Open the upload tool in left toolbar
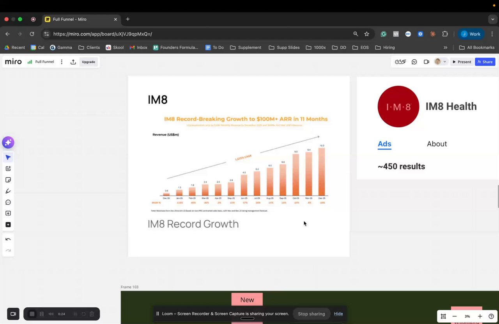 point(8,213)
